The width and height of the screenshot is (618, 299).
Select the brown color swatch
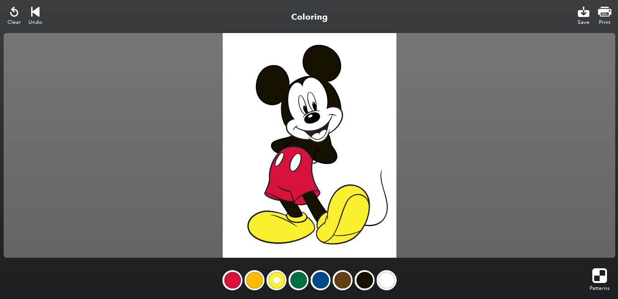tap(343, 280)
